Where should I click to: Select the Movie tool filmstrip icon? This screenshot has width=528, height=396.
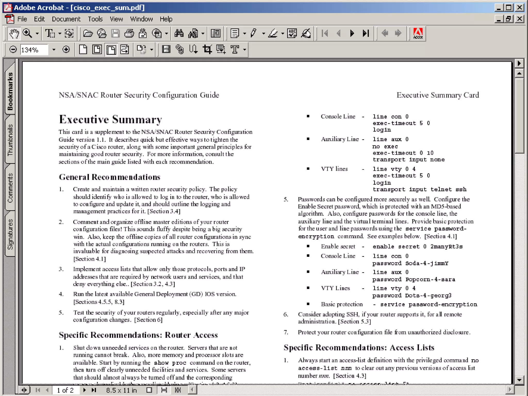(x=166, y=49)
